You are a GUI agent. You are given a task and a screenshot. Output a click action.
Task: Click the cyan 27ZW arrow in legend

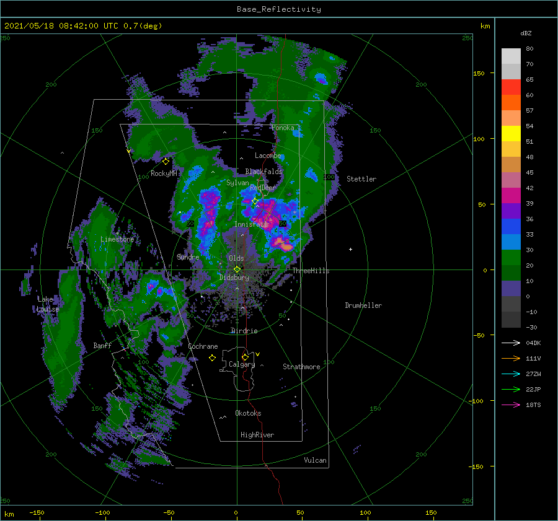[511, 374]
